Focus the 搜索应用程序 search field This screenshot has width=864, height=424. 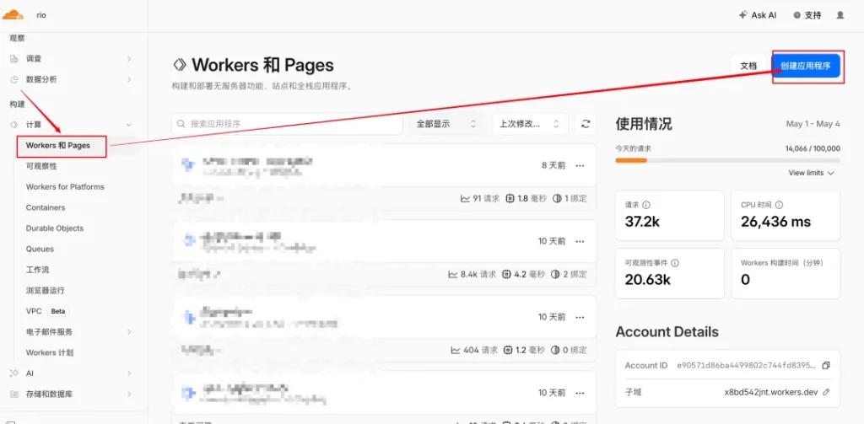point(287,124)
